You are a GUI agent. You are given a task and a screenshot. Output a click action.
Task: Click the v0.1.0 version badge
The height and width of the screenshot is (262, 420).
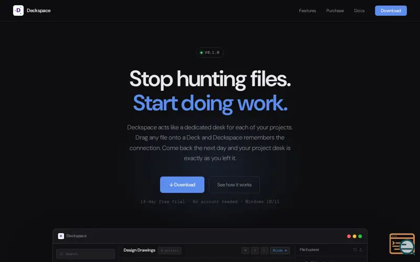[x=210, y=52]
